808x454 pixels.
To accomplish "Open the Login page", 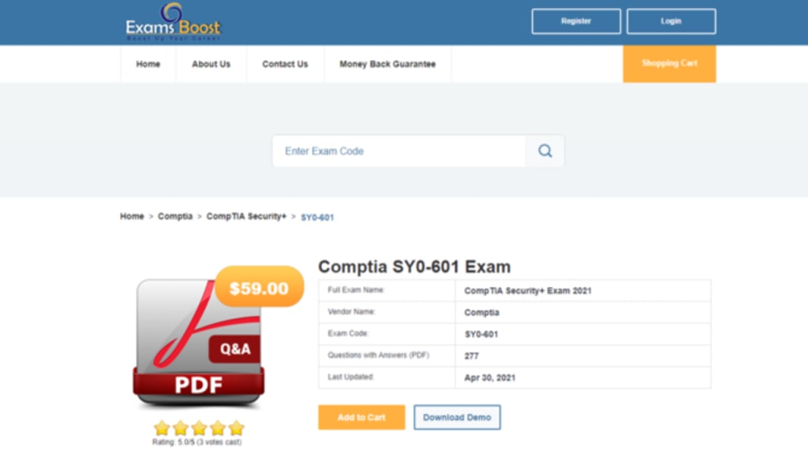I will (x=671, y=21).
